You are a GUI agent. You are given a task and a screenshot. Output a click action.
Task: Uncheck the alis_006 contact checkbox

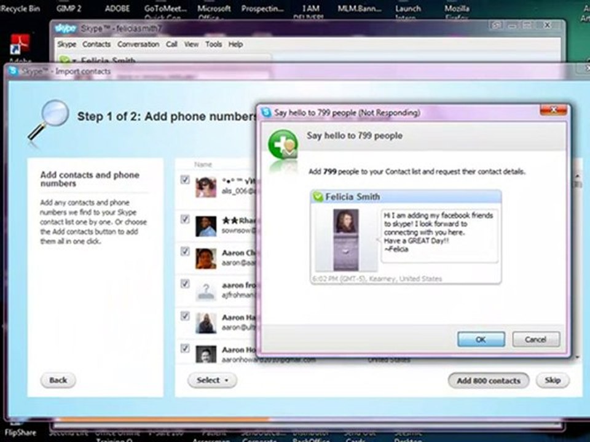click(185, 179)
